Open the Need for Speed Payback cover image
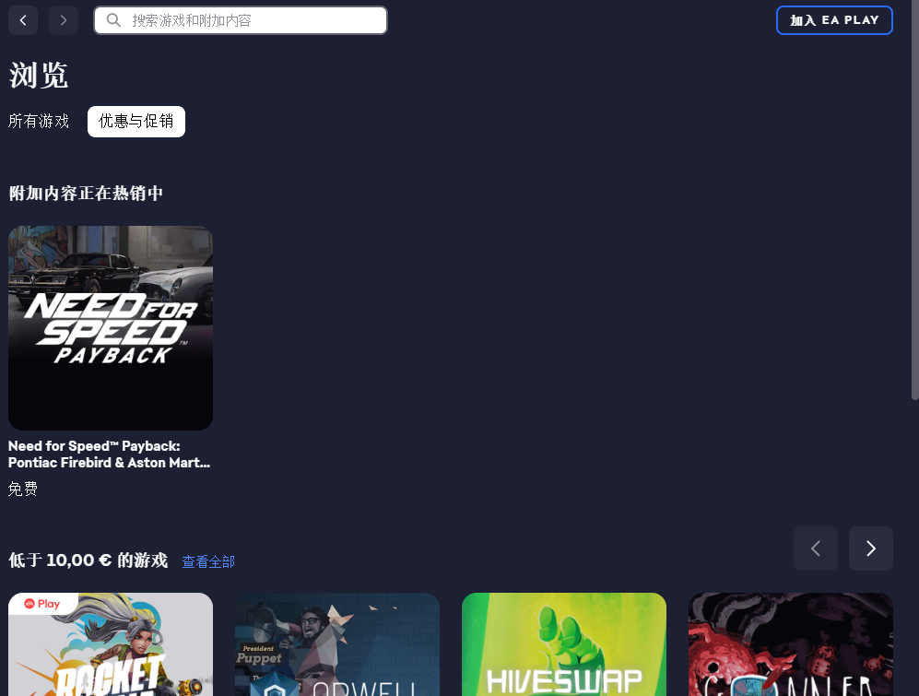This screenshot has width=919, height=696. tap(111, 328)
